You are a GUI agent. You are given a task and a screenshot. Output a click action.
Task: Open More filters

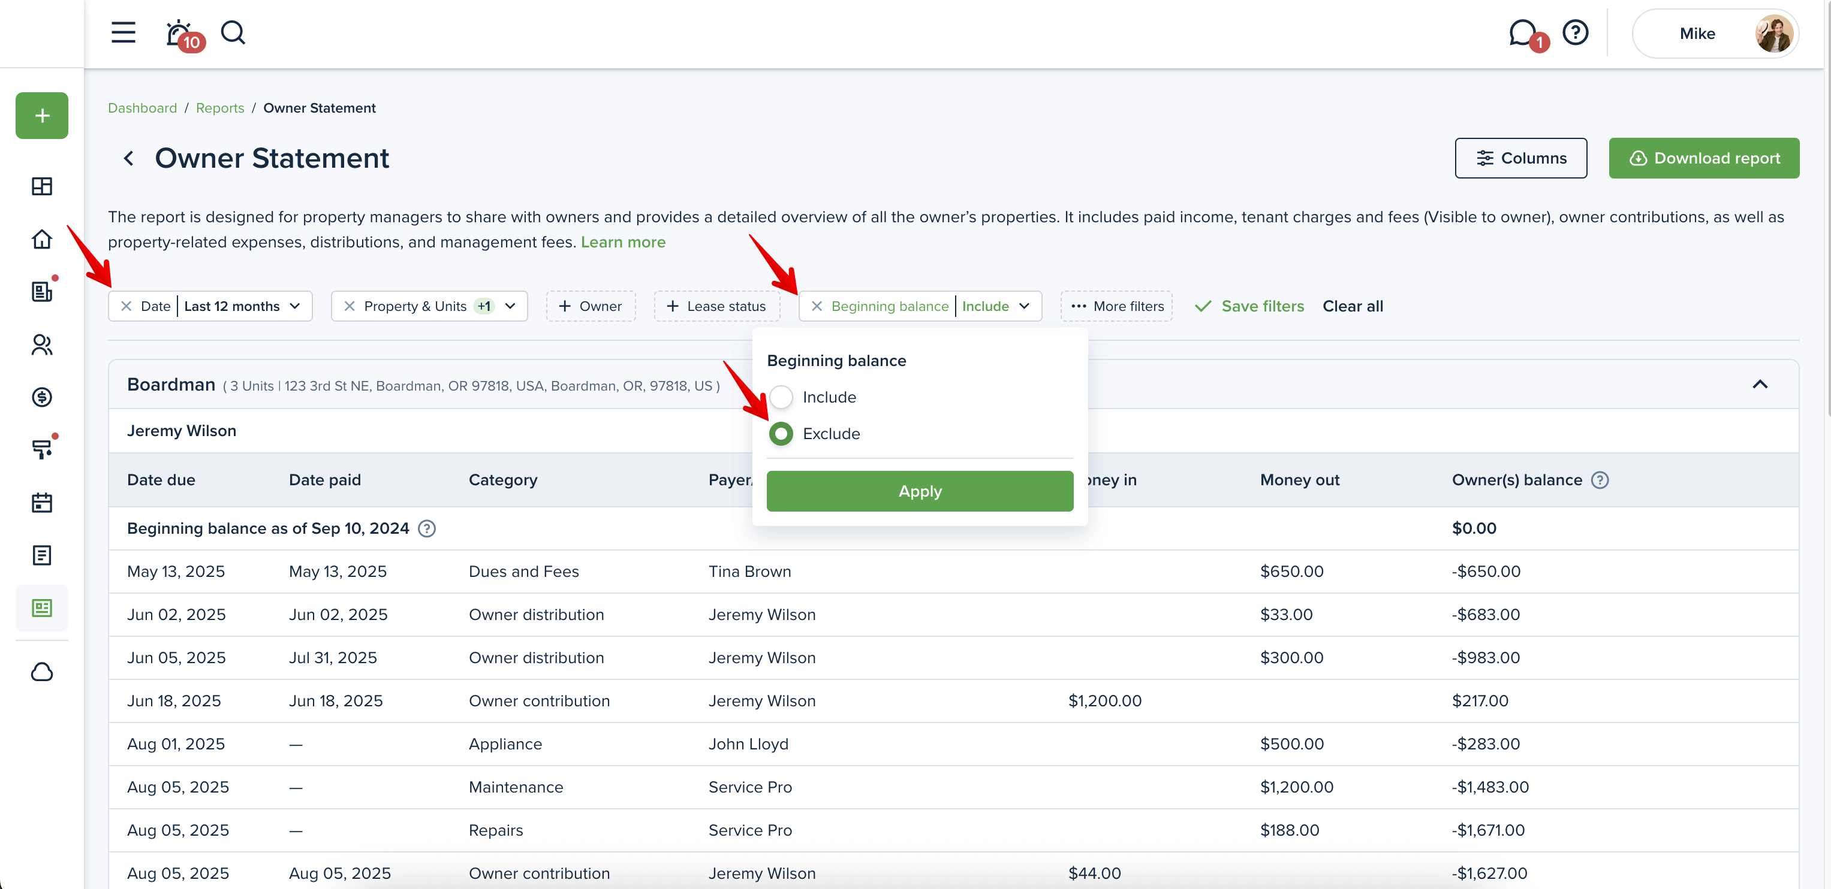(1116, 306)
